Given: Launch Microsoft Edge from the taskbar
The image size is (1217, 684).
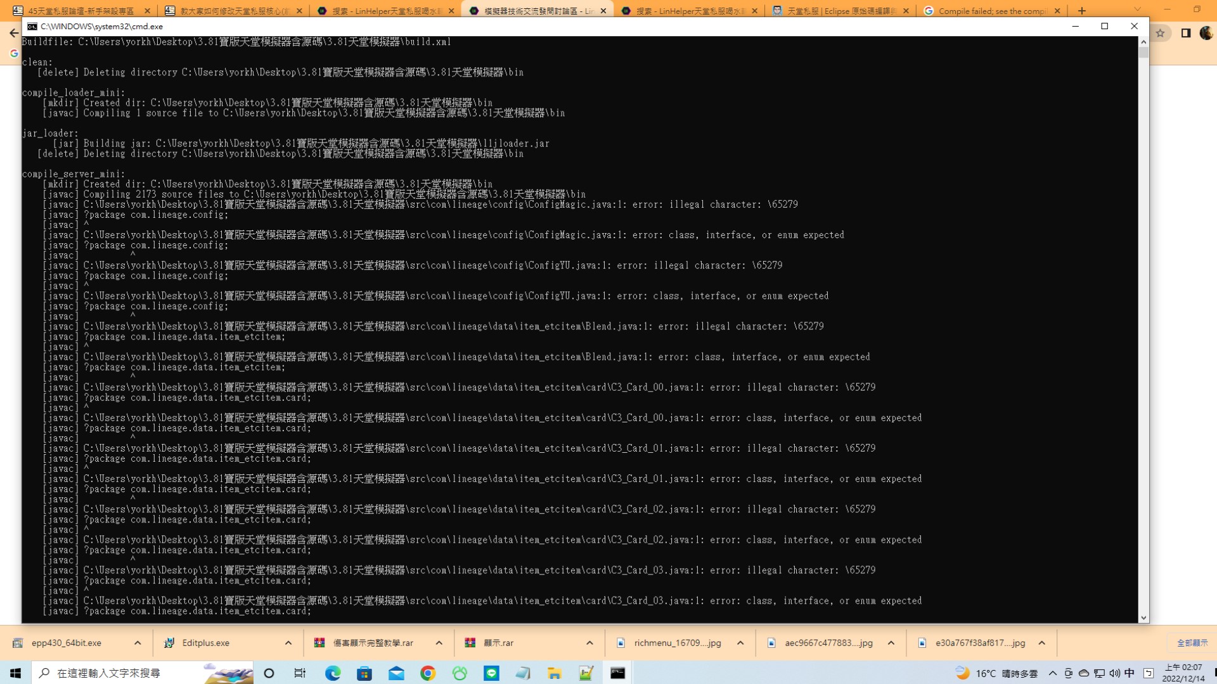Looking at the screenshot, I should coord(333,673).
